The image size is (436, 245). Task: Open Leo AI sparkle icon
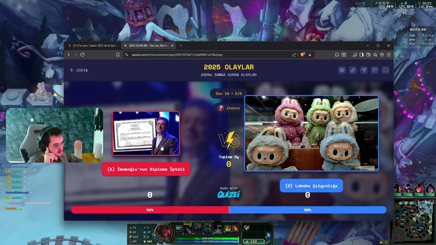(375, 55)
